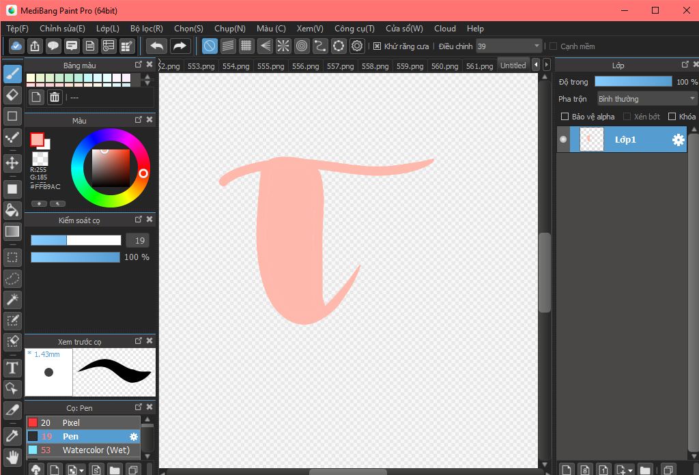Image resolution: width=699 pixels, height=475 pixels.
Task: Open add layer dropdown arrow at bottom
Action: (x=630, y=470)
